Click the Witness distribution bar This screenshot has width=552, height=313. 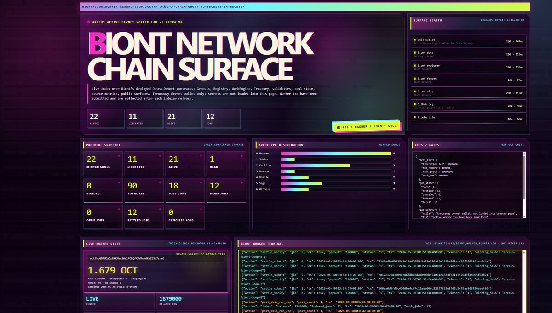[294, 189]
